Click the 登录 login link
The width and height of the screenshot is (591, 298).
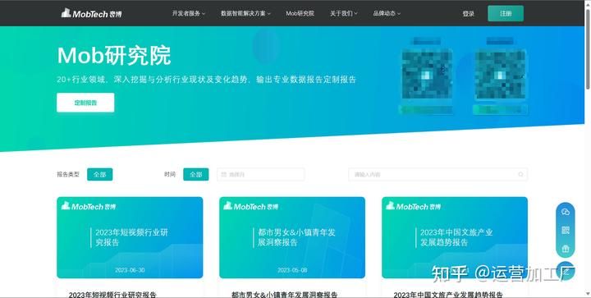(469, 14)
